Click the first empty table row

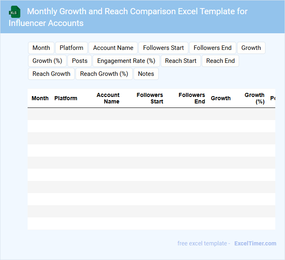(151, 114)
